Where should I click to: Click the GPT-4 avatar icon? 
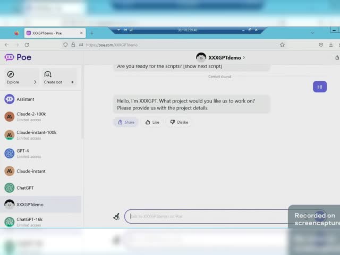10,154
